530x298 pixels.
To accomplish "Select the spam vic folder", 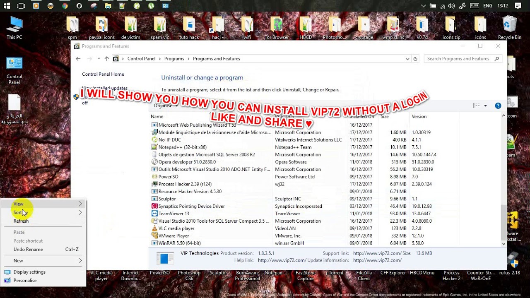I will pos(160,28).
